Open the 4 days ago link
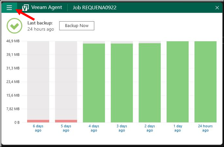Image resolution: width=224 pixels, height=147 pixels. point(94,128)
